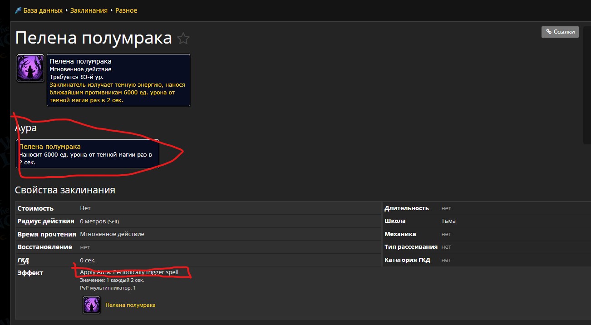This screenshot has height=325, width=591.
Task: Click the small spell icon in Эффект row
Action: (x=91, y=305)
